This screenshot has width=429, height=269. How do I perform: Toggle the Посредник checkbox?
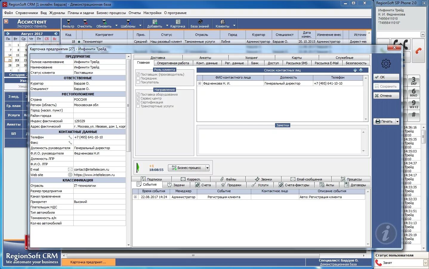point(138,78)
